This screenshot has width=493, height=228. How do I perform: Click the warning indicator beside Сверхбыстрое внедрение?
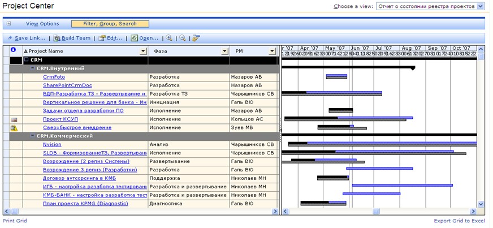point(14,128)
